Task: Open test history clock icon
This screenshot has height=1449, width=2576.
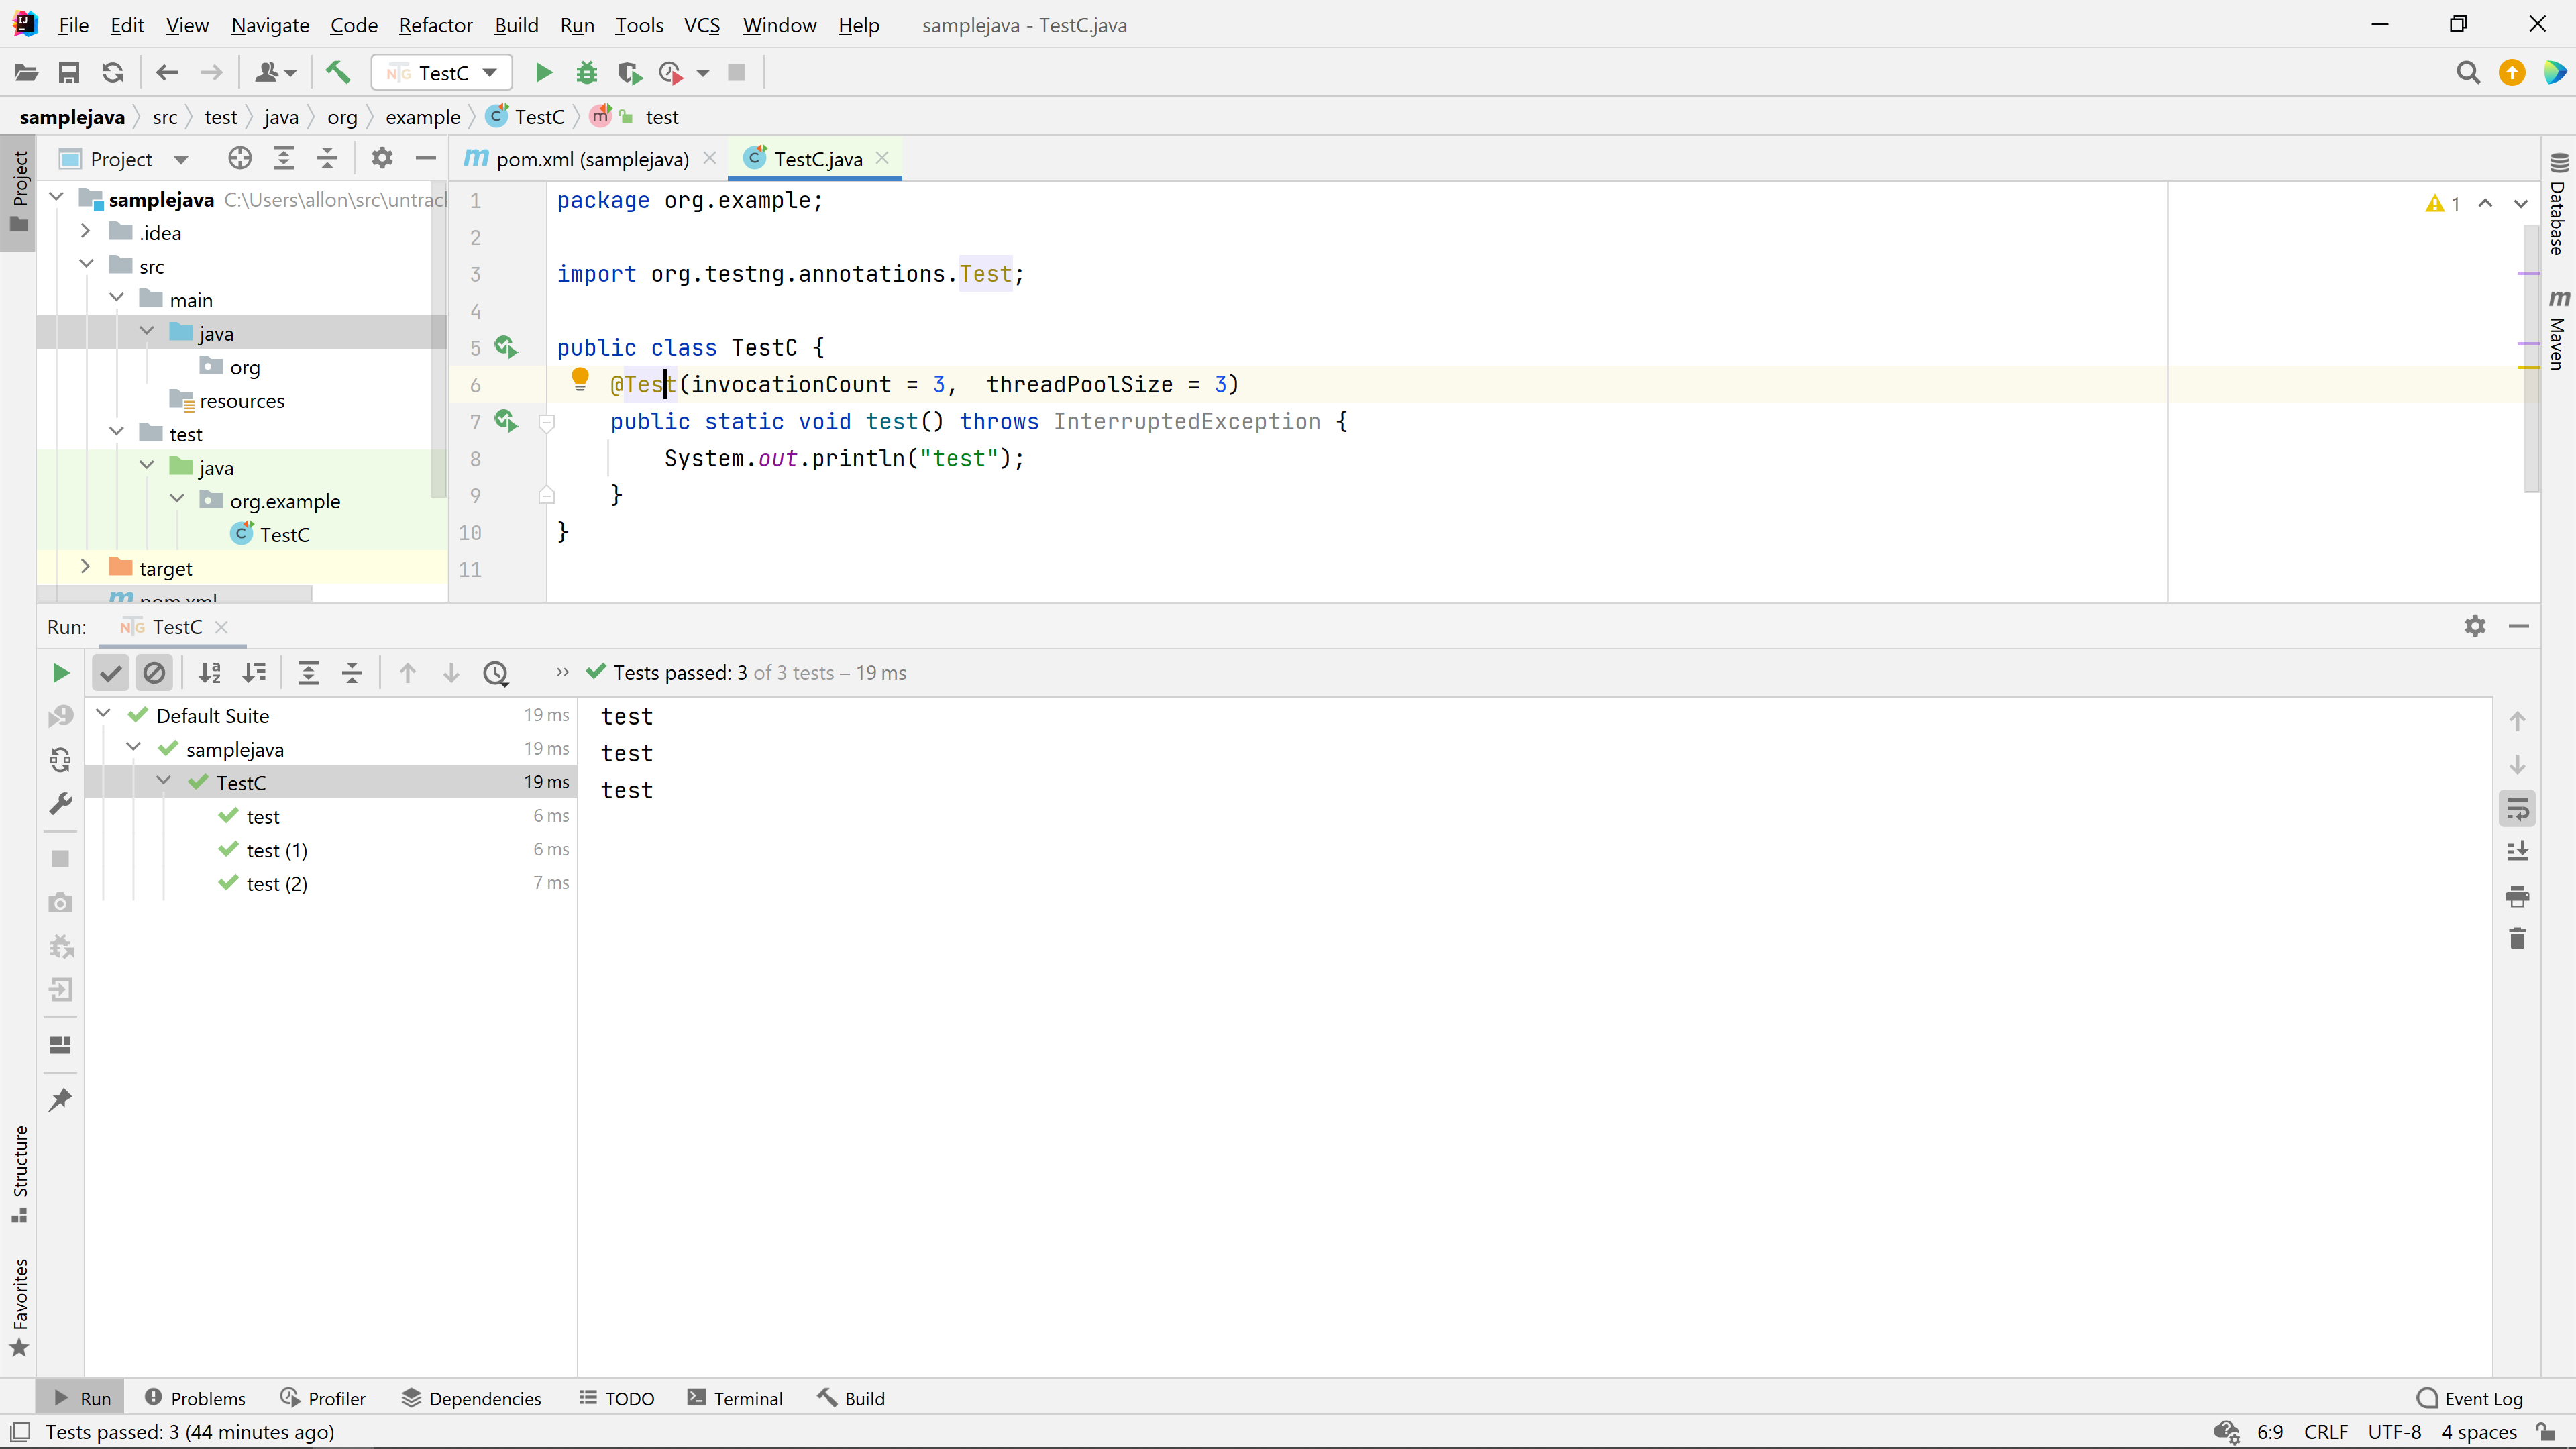Action: click(496, 673)
